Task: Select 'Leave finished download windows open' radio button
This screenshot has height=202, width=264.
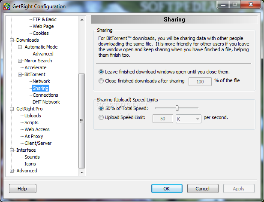Action: [101, 72]
